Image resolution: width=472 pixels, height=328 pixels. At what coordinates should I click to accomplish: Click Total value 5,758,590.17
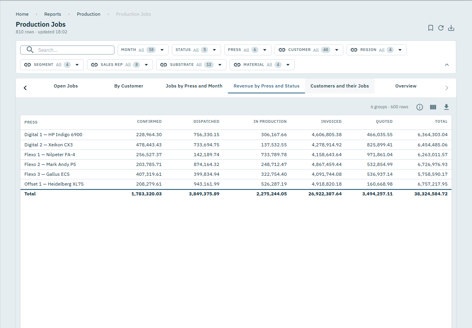click(433, 174)
